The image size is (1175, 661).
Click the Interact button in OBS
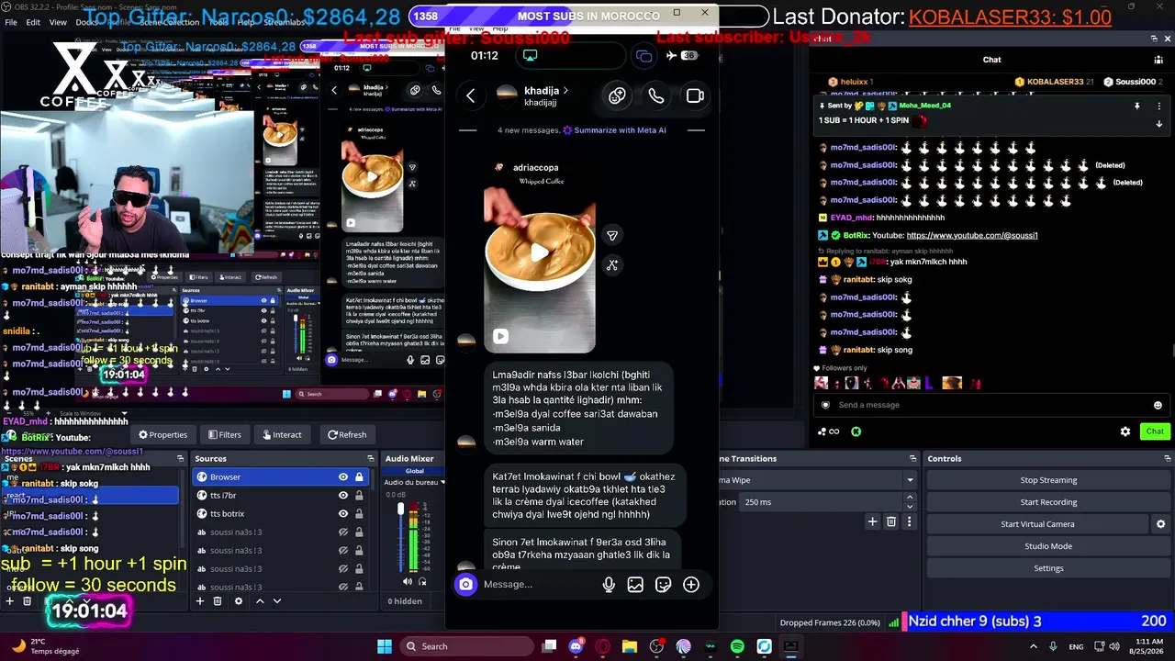click(x=282, y=434)
